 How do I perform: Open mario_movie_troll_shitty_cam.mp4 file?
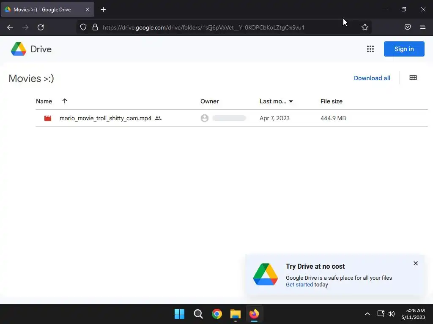(105, 118)
